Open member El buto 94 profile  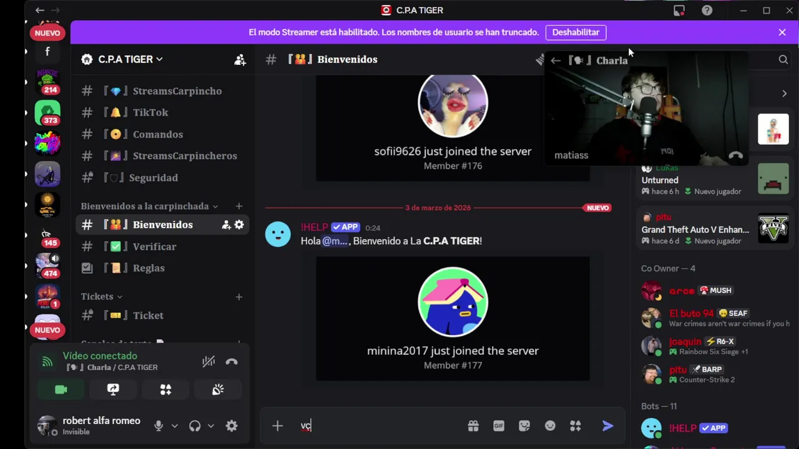point(713,318)
